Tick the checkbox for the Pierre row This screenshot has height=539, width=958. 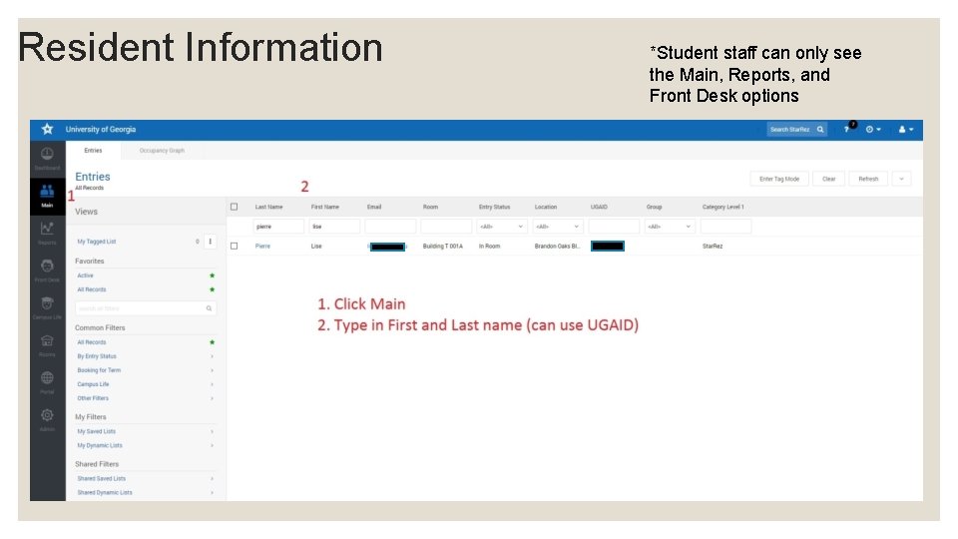234,246
